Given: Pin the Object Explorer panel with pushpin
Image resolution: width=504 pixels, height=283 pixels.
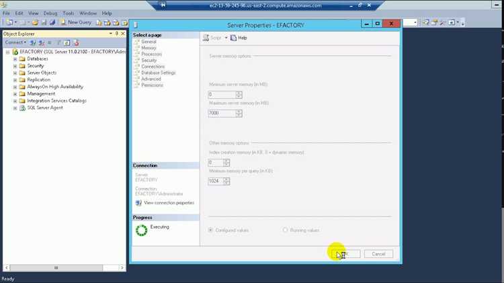Looking at the screenshot, I should tap(117, 34).
